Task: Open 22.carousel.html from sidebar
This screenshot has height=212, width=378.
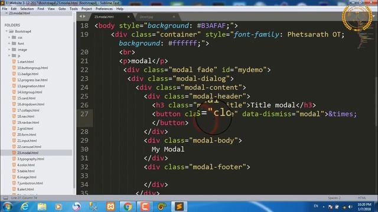Action: [29, 147]
